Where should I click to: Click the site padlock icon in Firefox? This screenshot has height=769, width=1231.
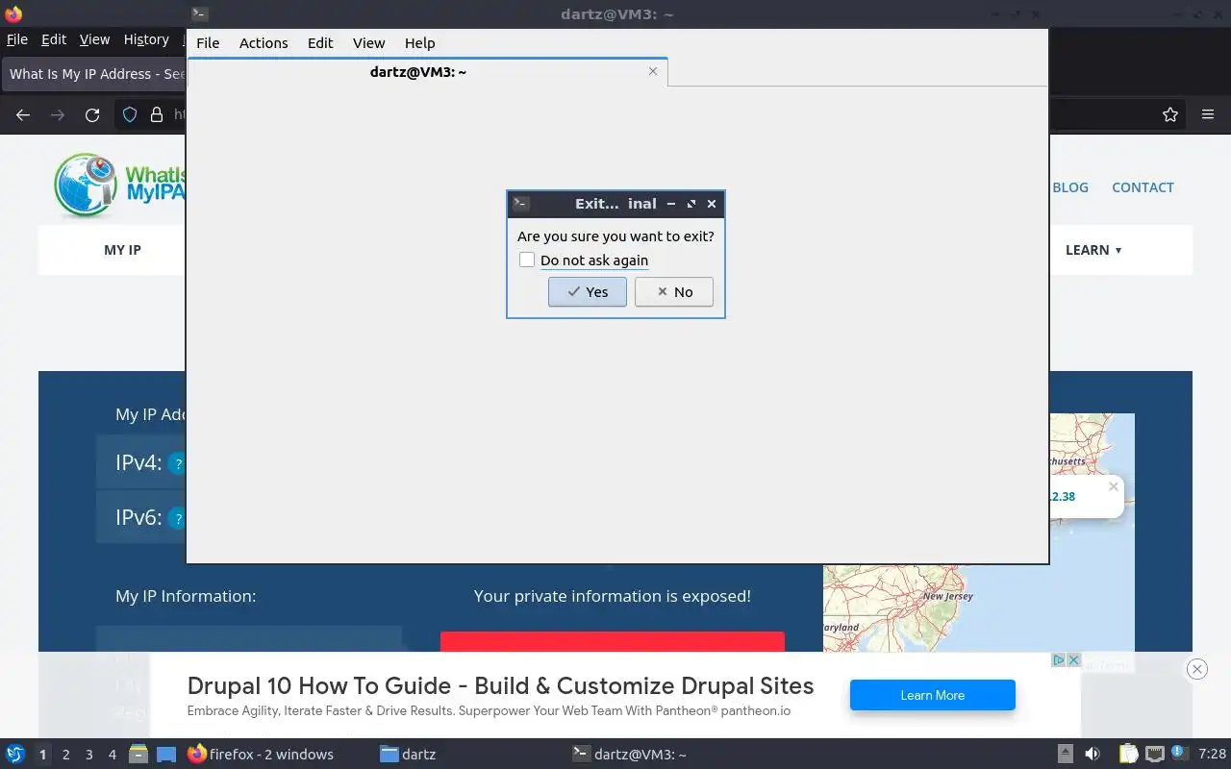pos(157,114)
